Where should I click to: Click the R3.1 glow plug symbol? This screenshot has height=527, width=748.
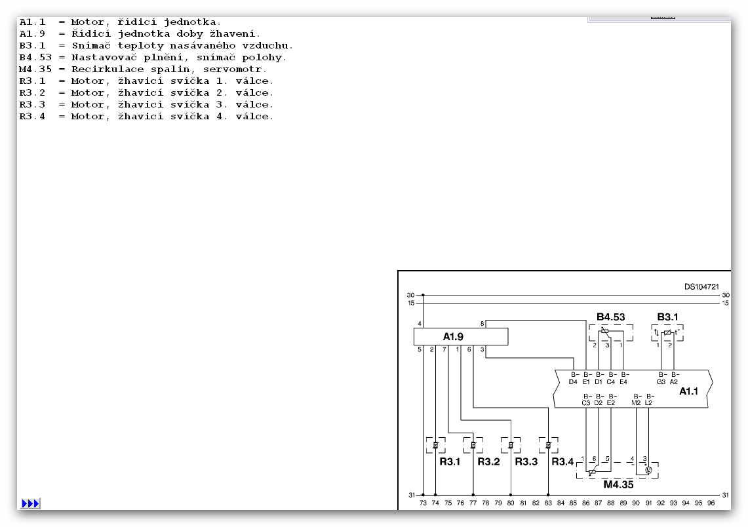435,445
